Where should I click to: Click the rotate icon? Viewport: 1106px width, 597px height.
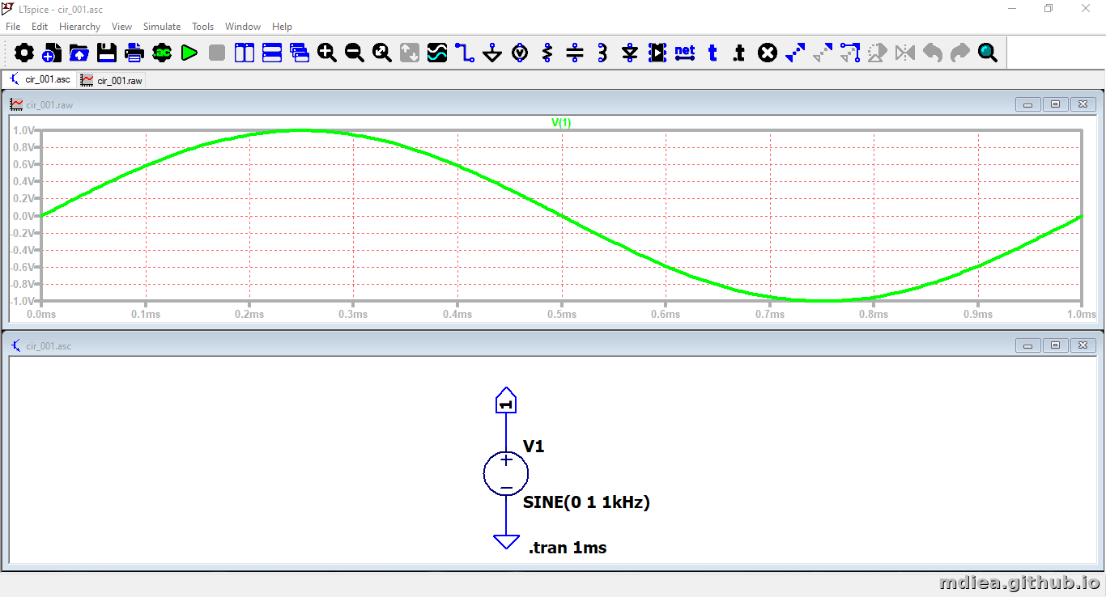tap(878, 53)
